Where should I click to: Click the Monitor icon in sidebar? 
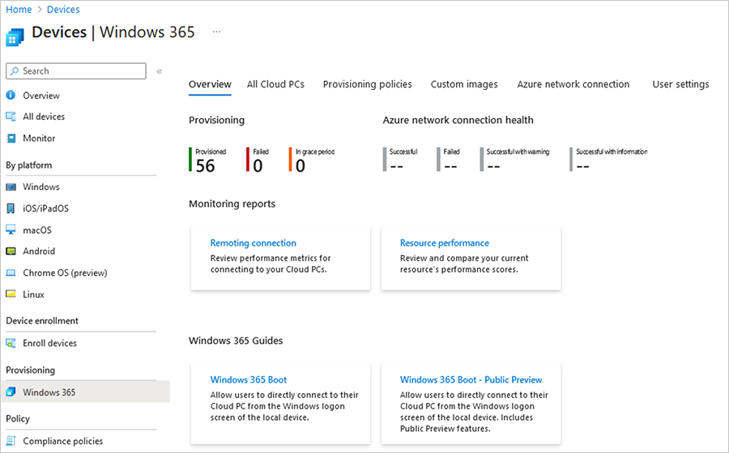tap(11, 138)
